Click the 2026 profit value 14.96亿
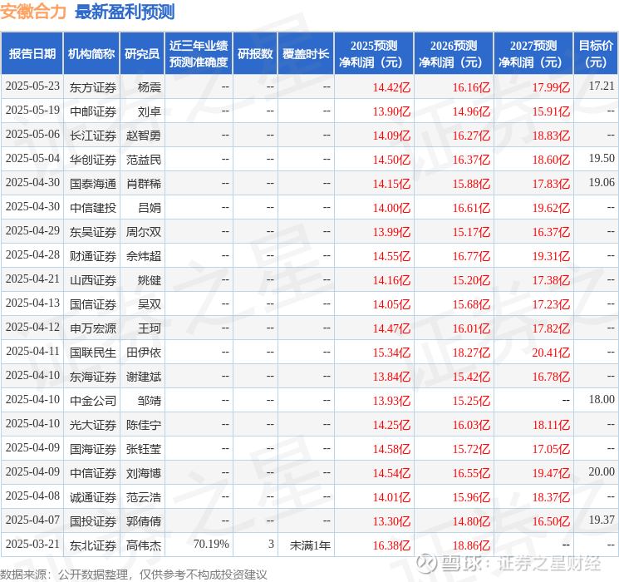This screenshot has height=582, width=619. [471, 111]
